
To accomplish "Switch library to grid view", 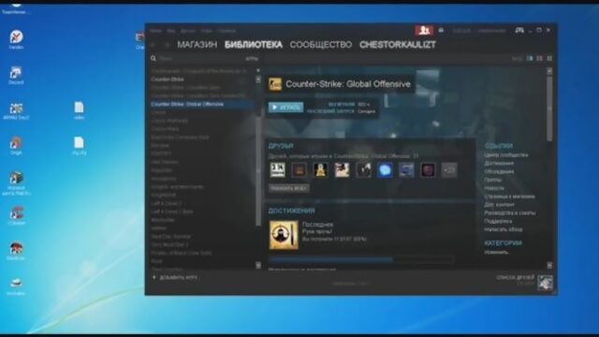I will [549, 58].
